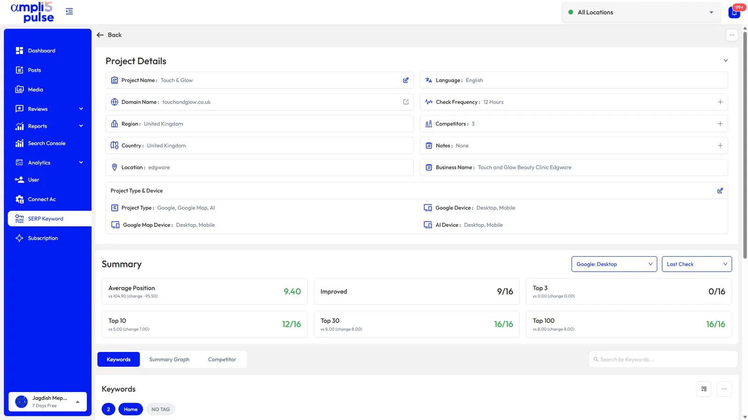The image size is (748, 420).
Task: Open the Jagdish user account menu
Action: (x=48, y=401)
